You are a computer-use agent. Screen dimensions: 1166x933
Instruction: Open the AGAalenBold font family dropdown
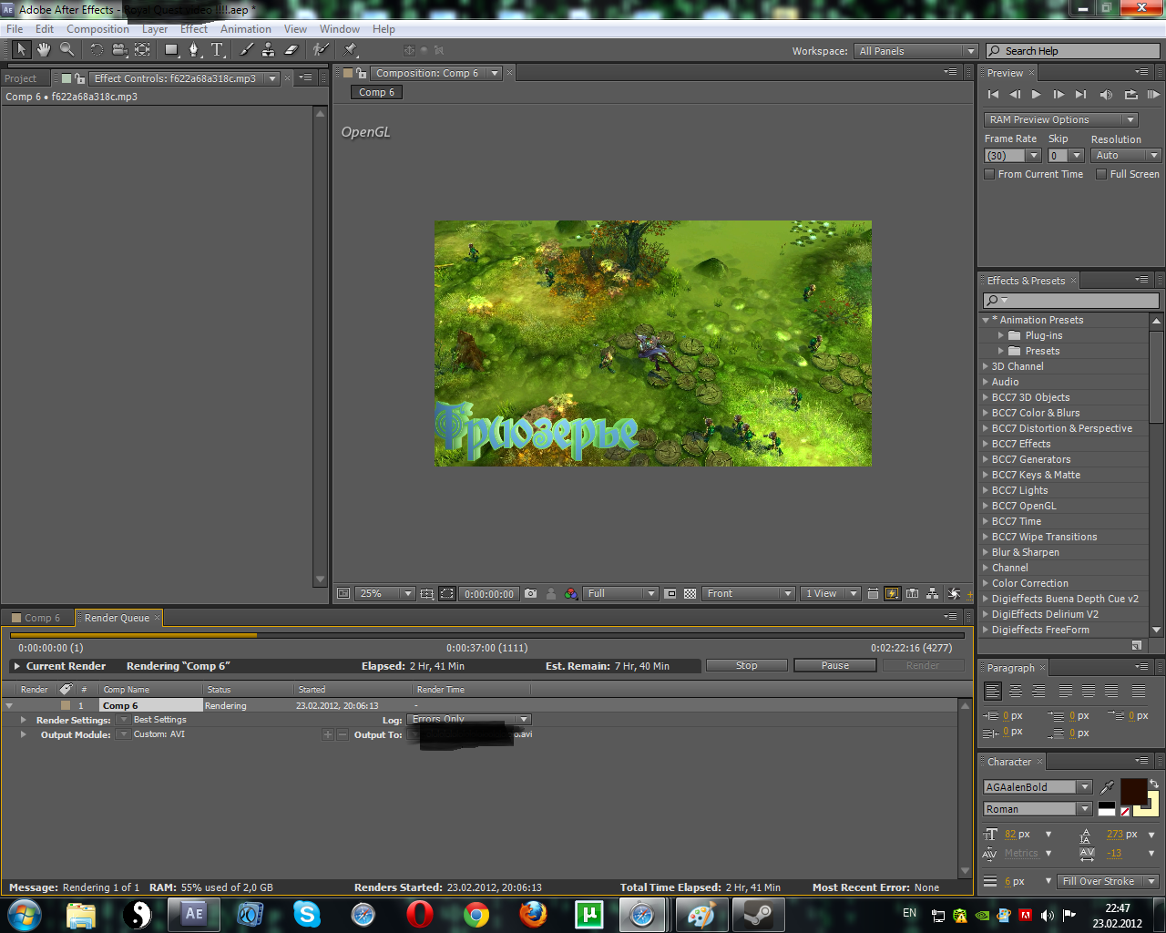coord(1038,787)
